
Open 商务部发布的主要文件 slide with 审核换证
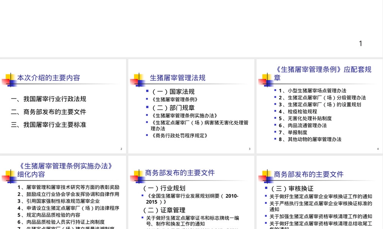pyautogui.click(x=320, y=192)
